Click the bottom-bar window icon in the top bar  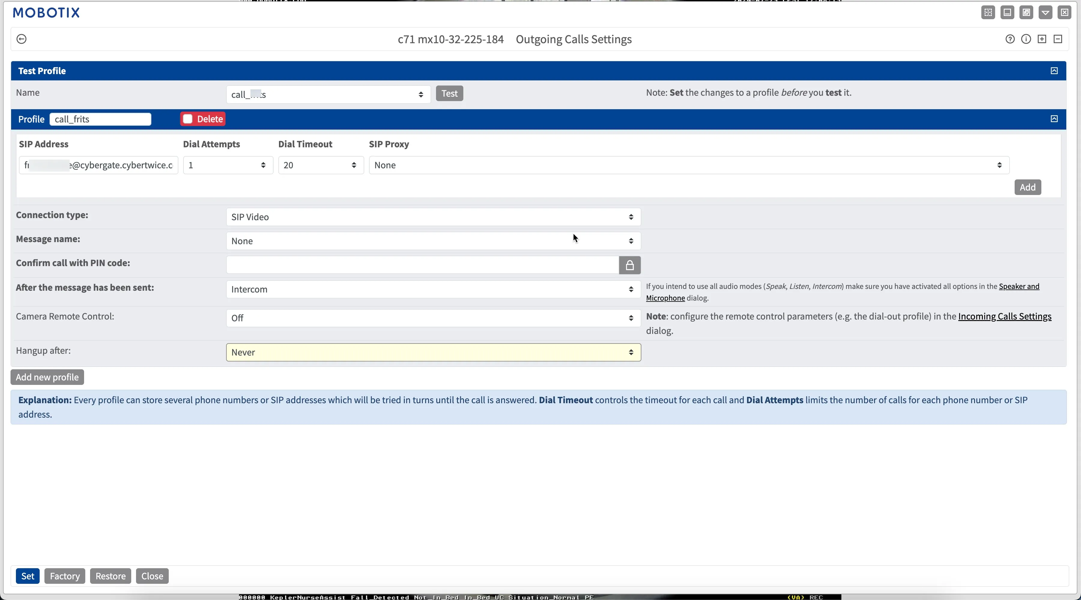[x=1007, y=13]
